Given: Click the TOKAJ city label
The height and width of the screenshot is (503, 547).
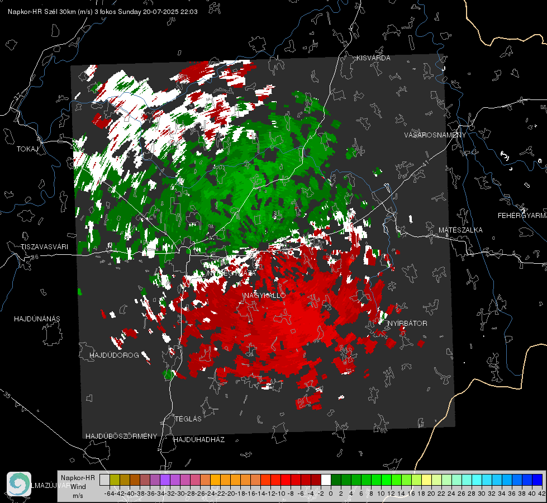Looking at the screenshot, I should 27,149.
